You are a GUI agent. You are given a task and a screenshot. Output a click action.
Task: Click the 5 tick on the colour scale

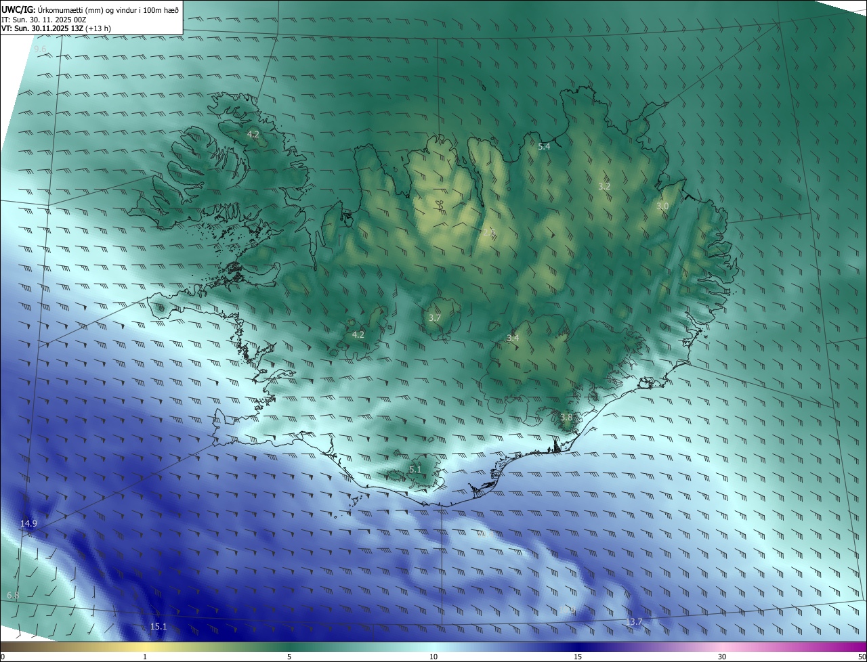pos(289,657)
